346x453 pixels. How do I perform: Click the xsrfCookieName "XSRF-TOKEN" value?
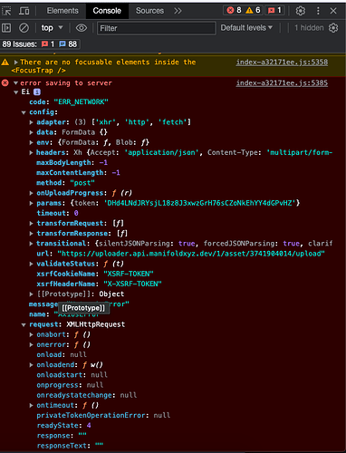coord(129,274)
